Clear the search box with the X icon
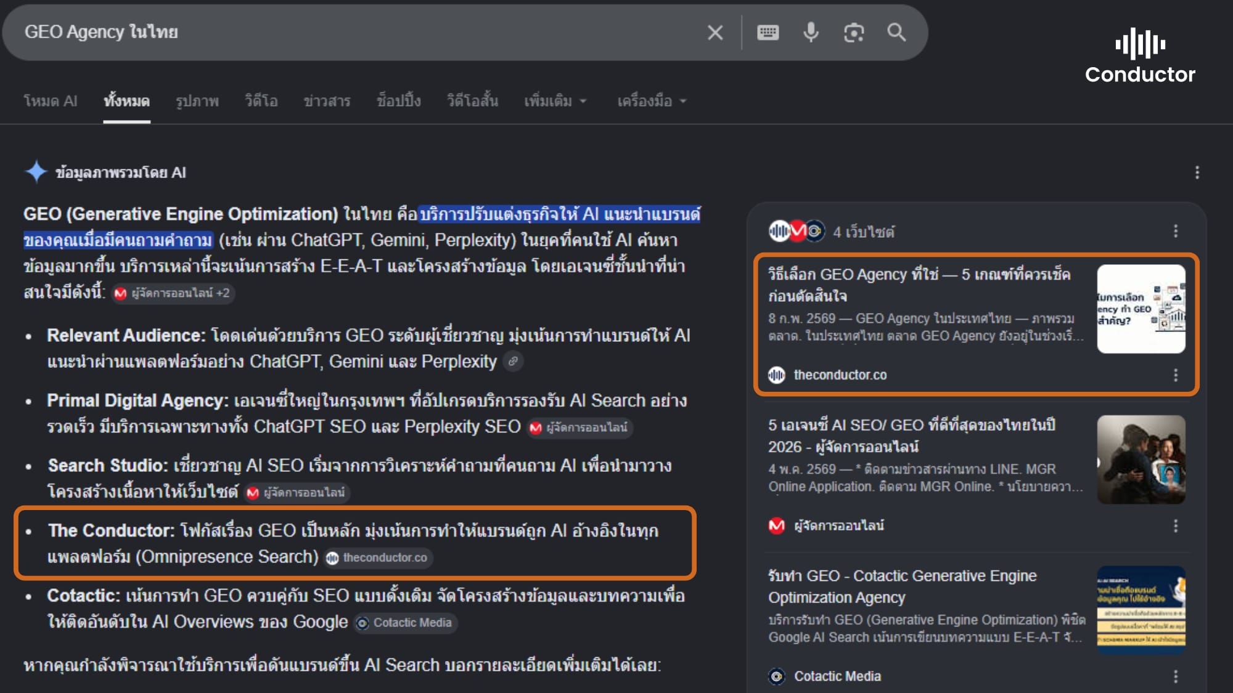This screenshot has width=1233, height=693. (x=715, y=32)
